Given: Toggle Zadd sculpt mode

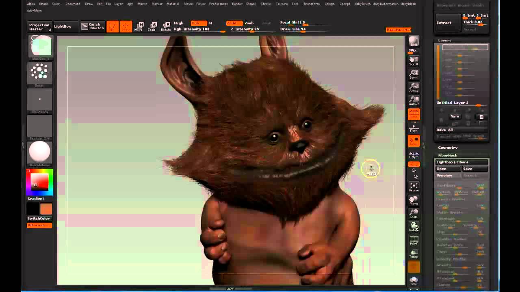Looking at the screenshot, I should point(234,23).
